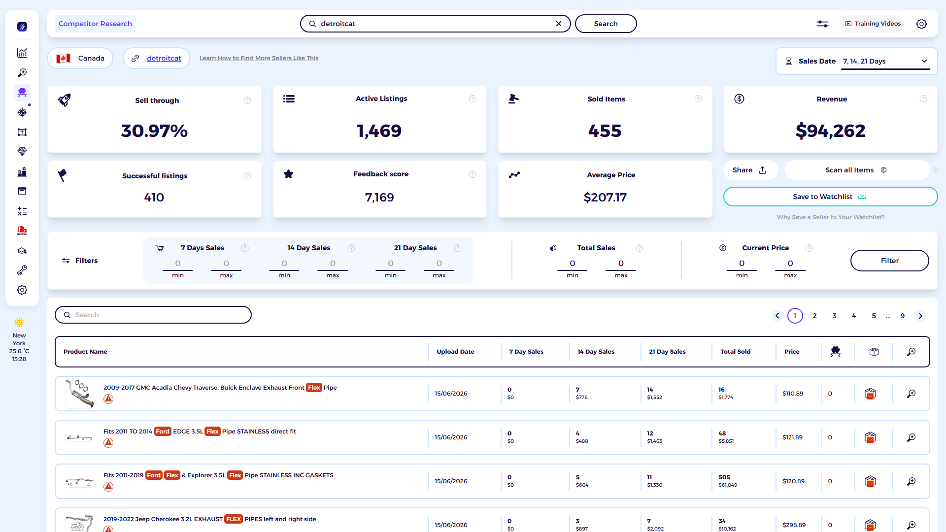Click warning triangle under GMC Acadia listing
The height and width of the screenshot is (532, 946).
(x=108, y=399)
